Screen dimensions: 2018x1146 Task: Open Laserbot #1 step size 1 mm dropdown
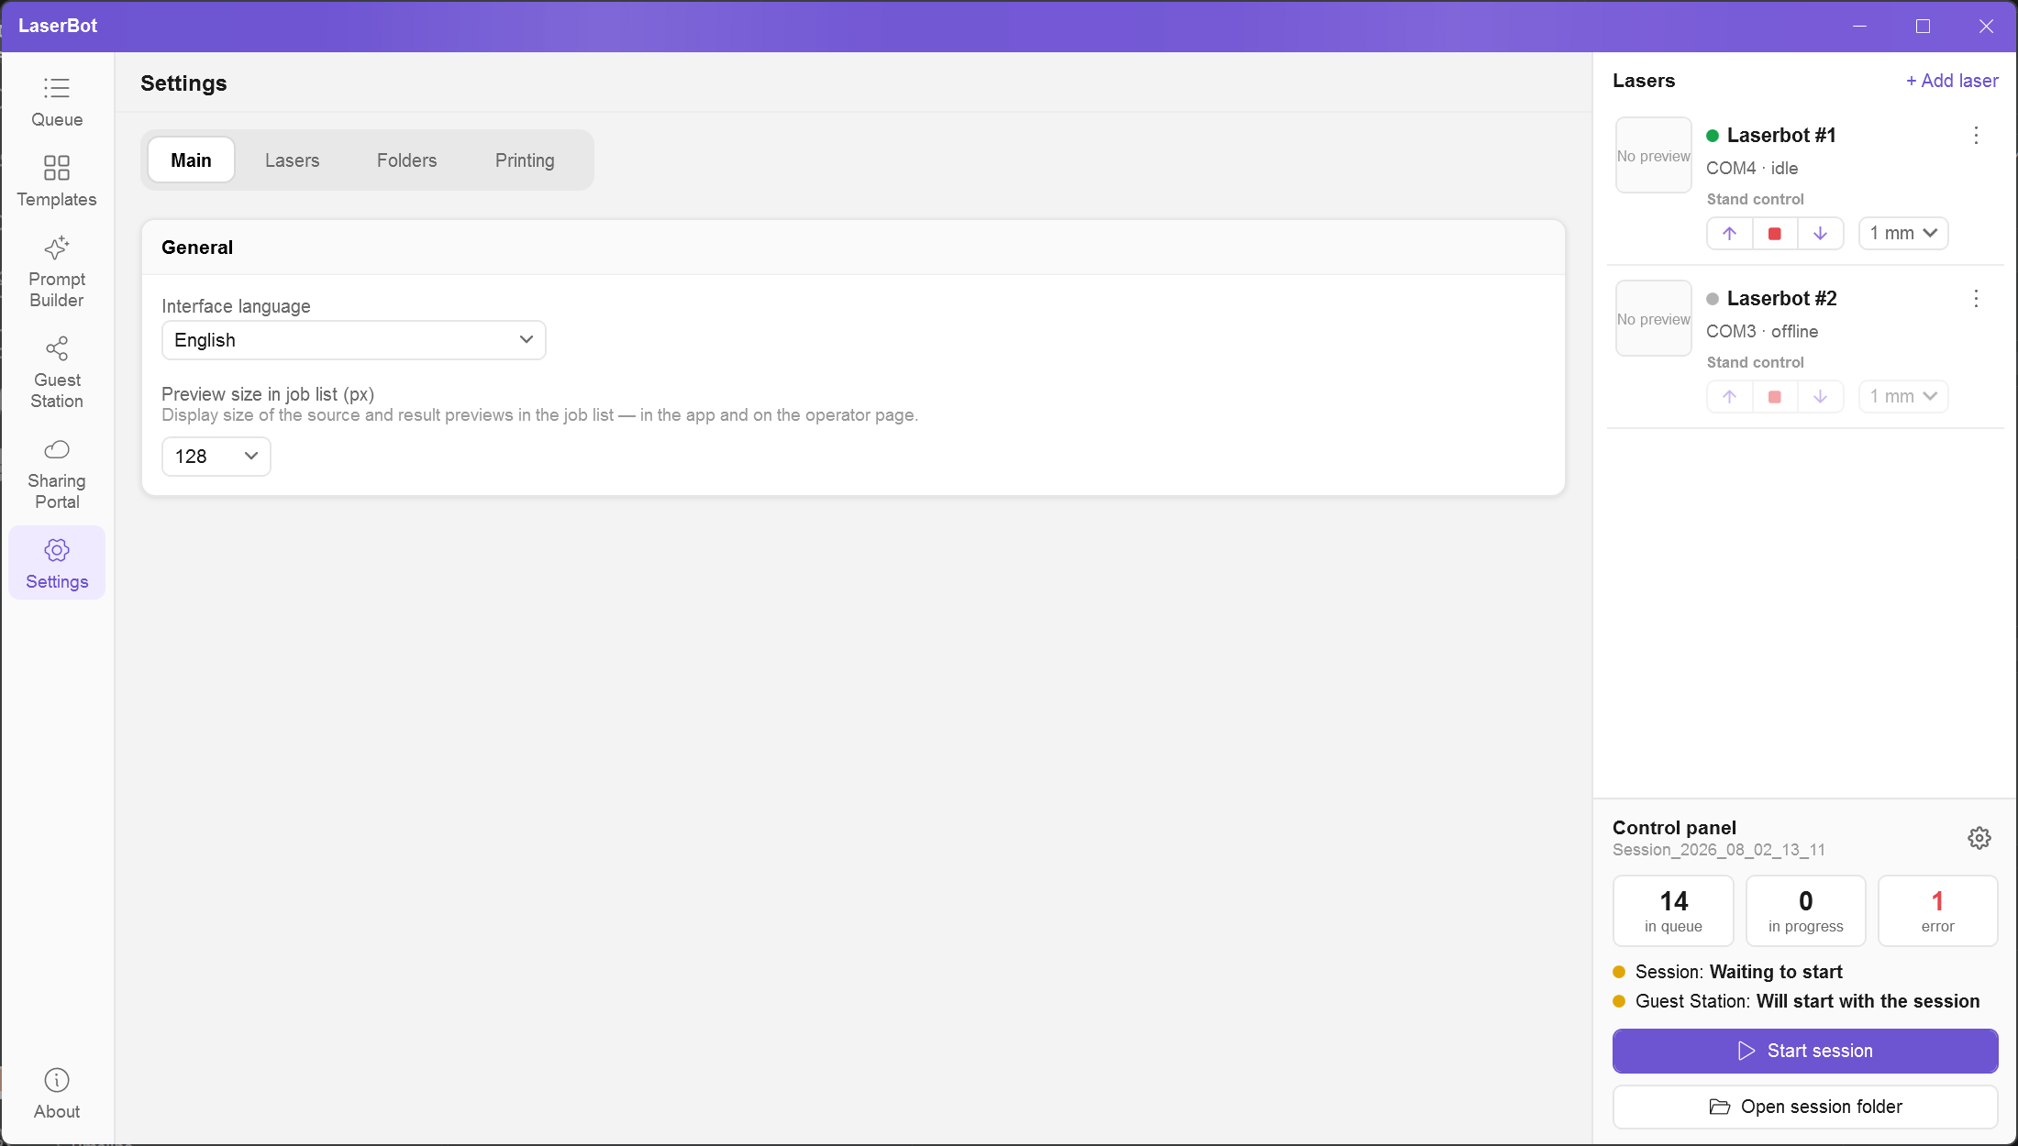pyautogui.click(x=1903, y=233)
